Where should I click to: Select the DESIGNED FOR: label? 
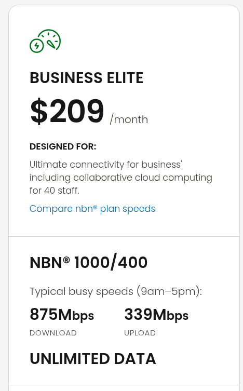coord(63,146)
